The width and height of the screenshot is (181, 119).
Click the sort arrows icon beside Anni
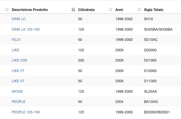tap(111, 10)
